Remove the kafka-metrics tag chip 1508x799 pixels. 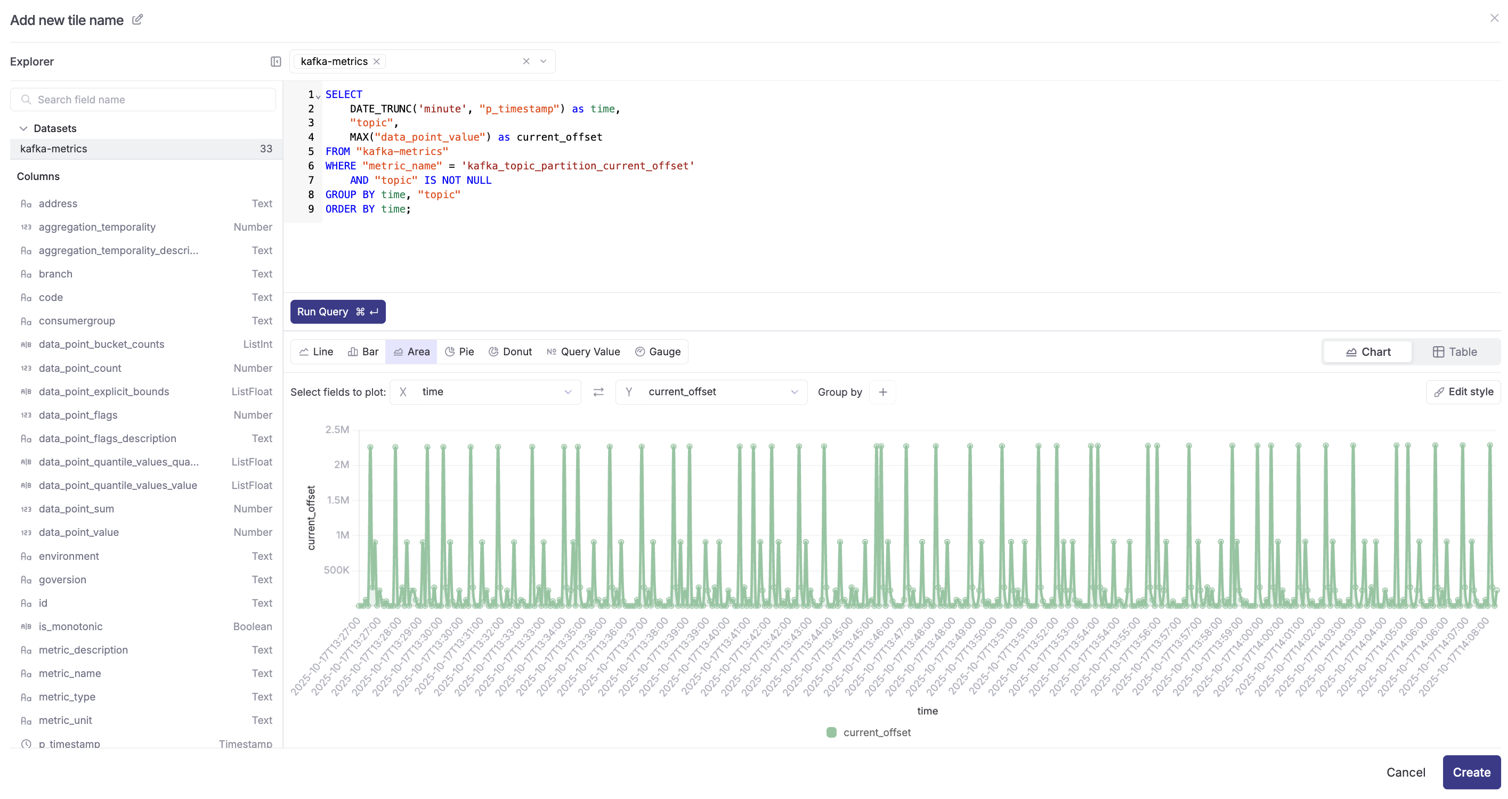[376, 61]
